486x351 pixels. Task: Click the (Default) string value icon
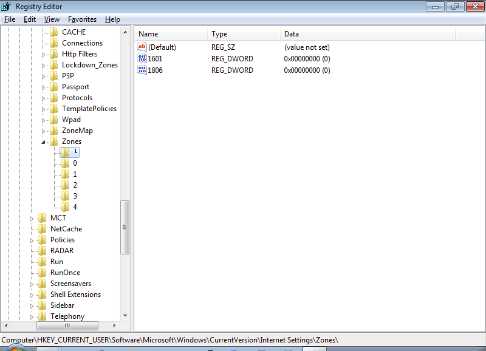point(142,47)
